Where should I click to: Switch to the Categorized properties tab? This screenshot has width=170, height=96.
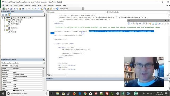(x=13, y=66)
